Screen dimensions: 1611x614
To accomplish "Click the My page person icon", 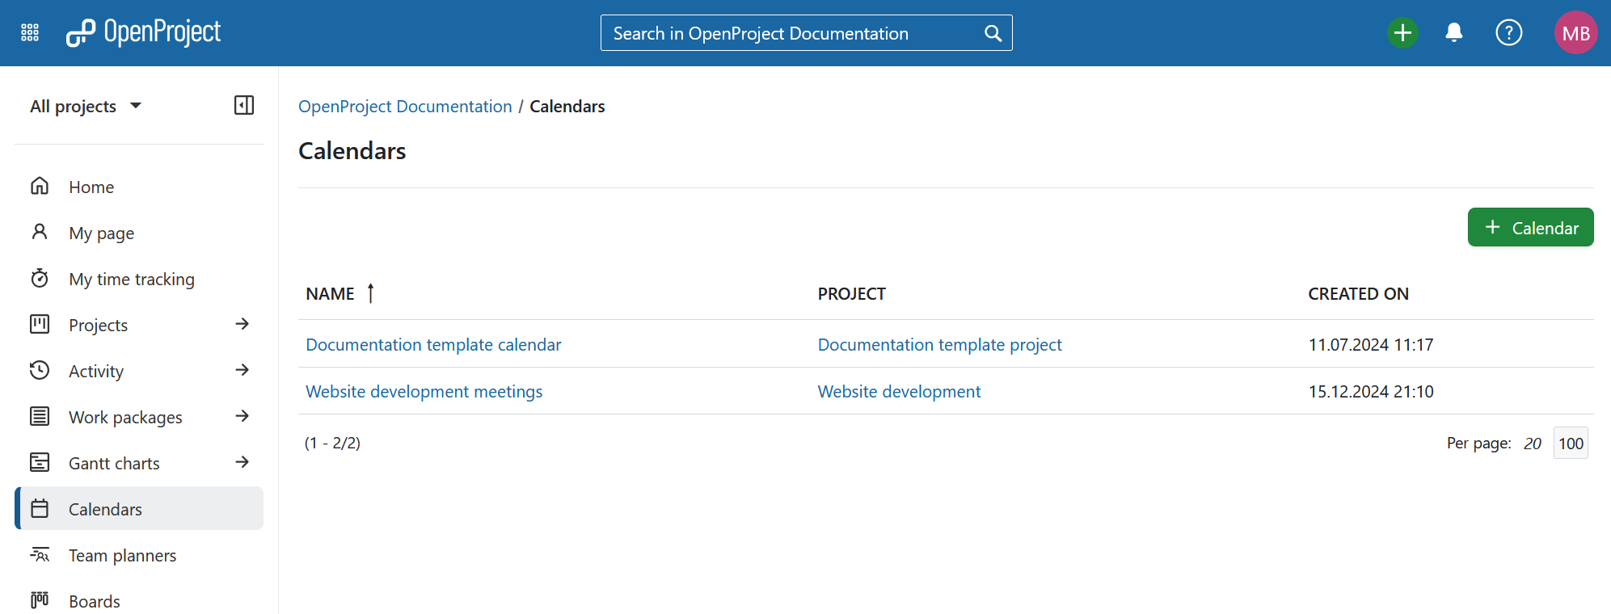I will [x=40, y=232].
